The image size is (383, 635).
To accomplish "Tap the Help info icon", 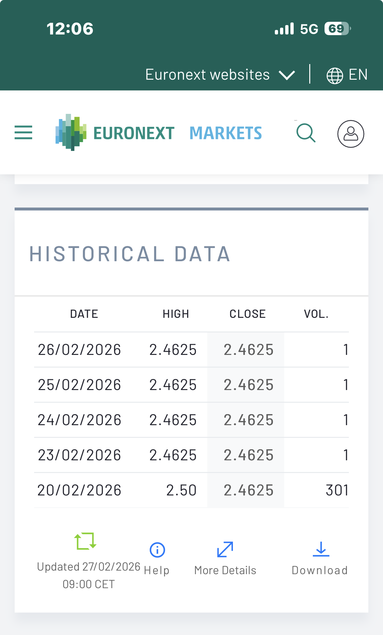I will [x=157, y=550].
